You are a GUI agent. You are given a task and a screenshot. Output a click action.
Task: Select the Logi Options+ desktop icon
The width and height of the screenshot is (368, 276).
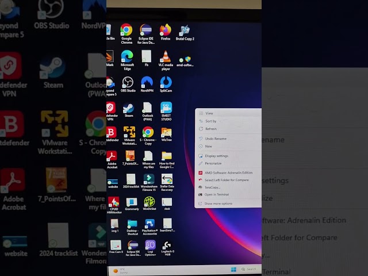pyautogui.click(x=150, y=248)
